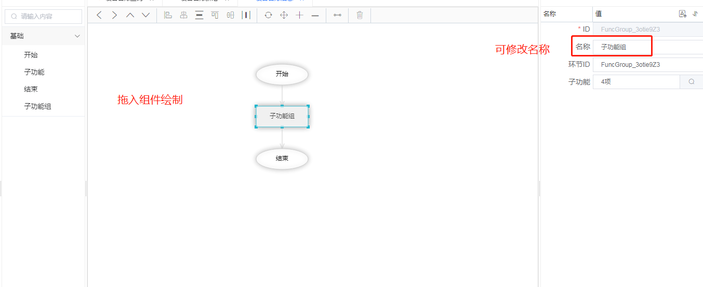
Task: Click the down arrow toolbar icon
Action: click(x=146, y=15)
